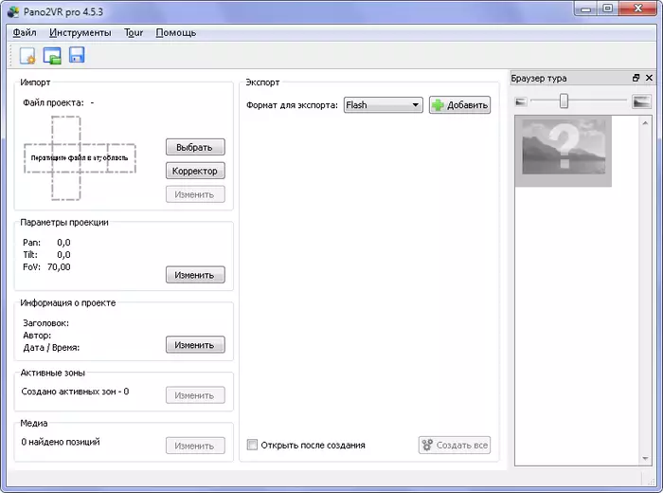
Task: Click large thumbnail size icon in tour browser
Action: coord(641,101)
